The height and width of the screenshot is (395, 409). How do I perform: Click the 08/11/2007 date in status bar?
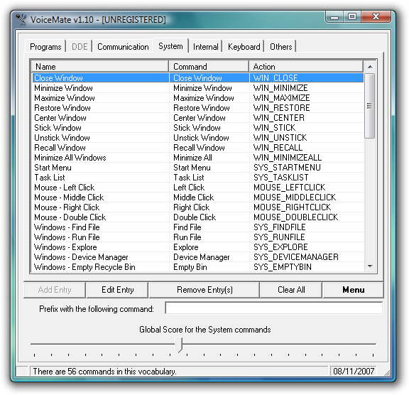point(354,371)
